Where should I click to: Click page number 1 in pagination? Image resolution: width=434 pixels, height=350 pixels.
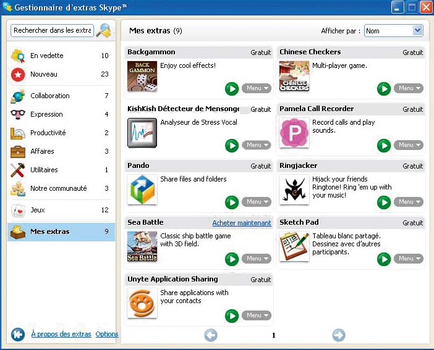coord(274,335)
